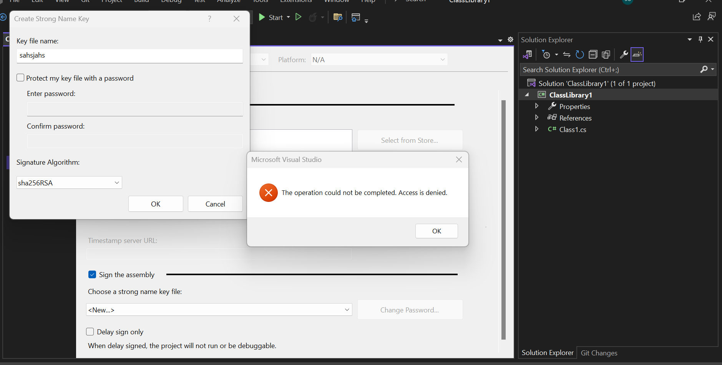Select Solution 'ClassLibrary1' node
The height and width of the screenshot is (365, 722).
(x=597, y=83)
